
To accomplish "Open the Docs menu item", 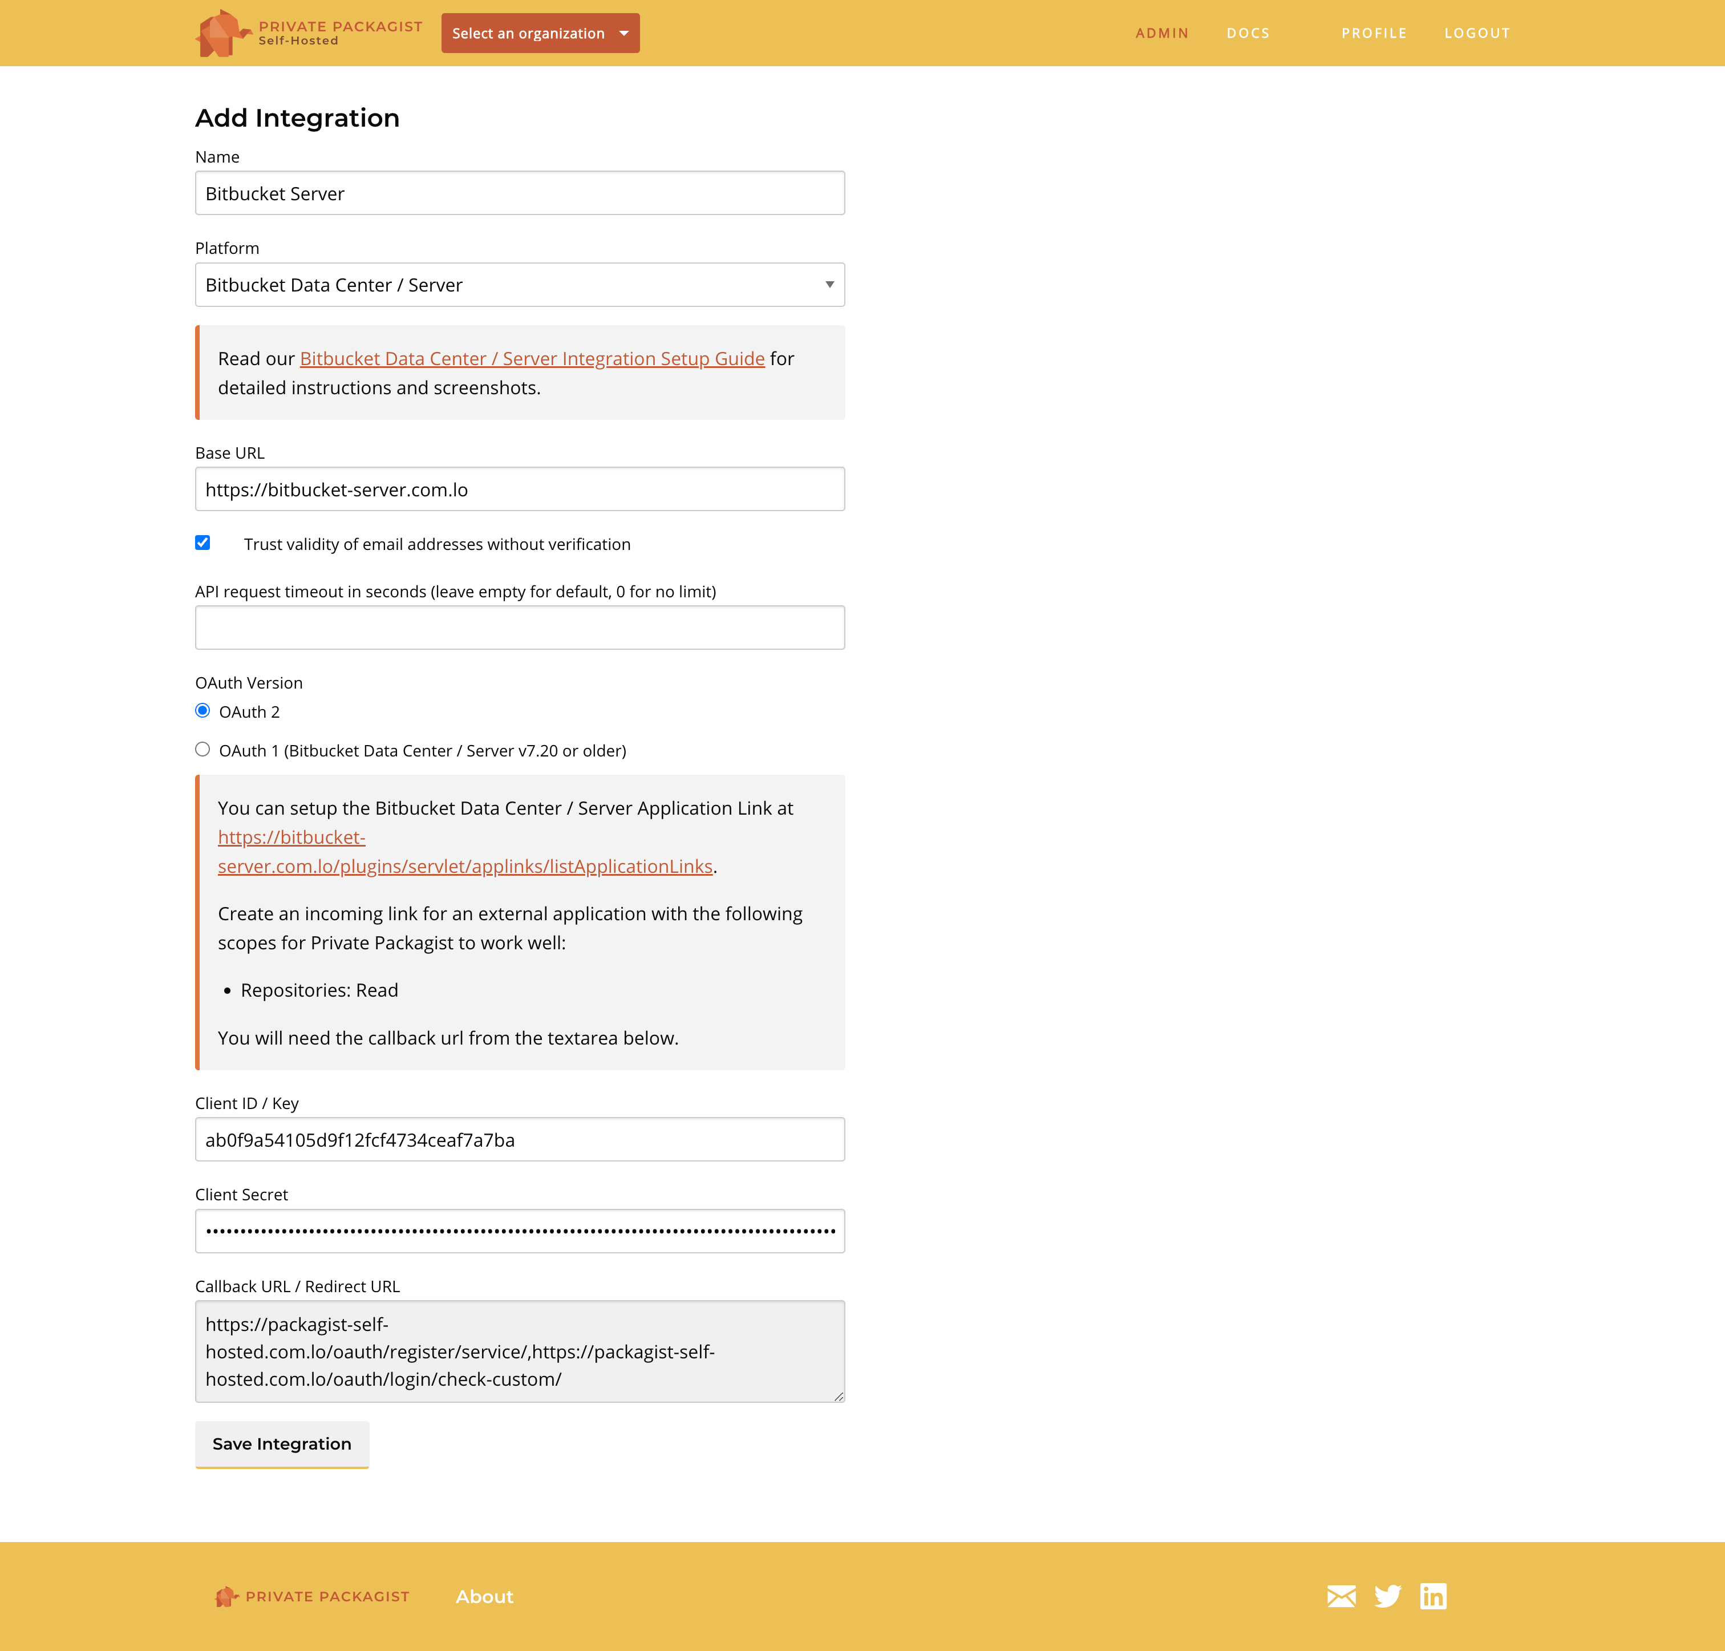I will [x=1248, y=34].
